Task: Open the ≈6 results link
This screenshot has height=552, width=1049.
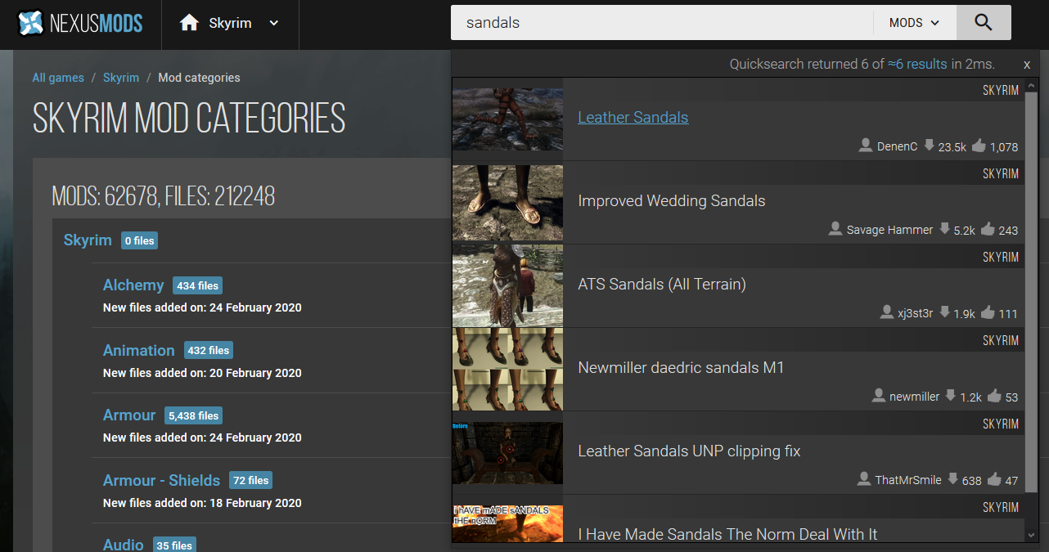Action: pos(917,64)
